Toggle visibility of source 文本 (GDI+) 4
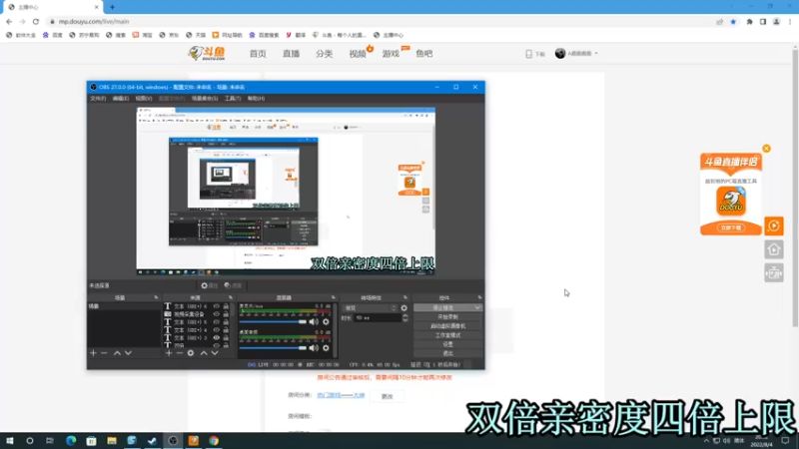This screenshot has width=799, height=449. click(216, 330)
